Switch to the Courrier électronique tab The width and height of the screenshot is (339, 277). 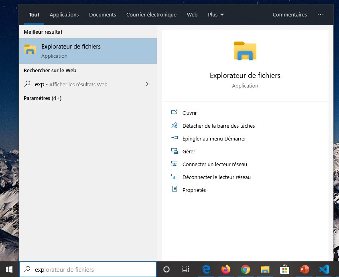coord(151,15)
